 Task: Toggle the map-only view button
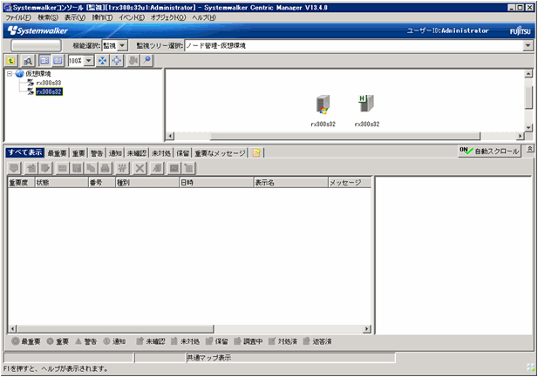[x=57, y=61]
